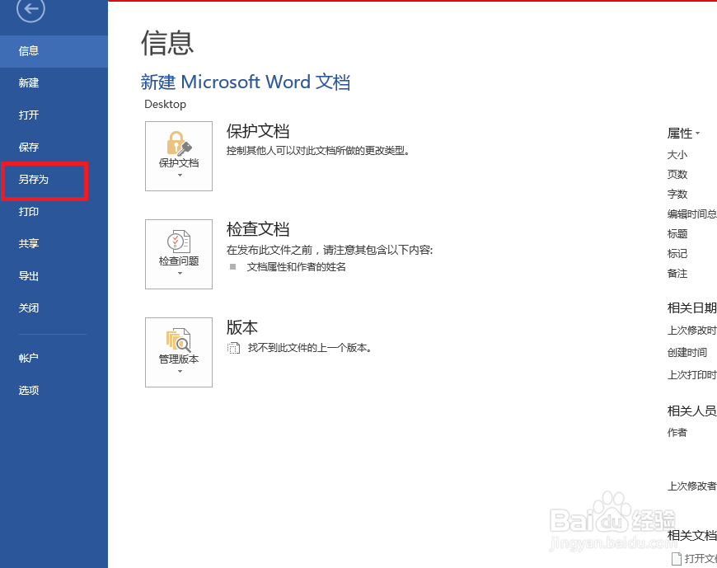
Task: Open the 导出 section
Action: point(54,276)
